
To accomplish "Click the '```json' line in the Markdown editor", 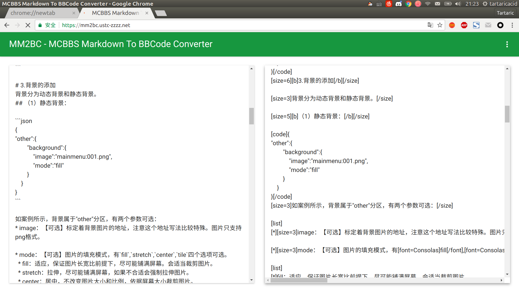I will pos(24,121).
